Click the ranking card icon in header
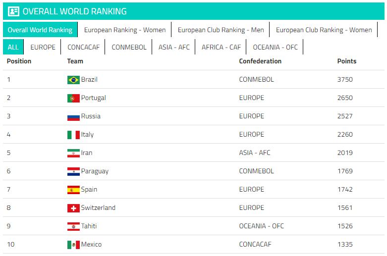 coord(13,11)
